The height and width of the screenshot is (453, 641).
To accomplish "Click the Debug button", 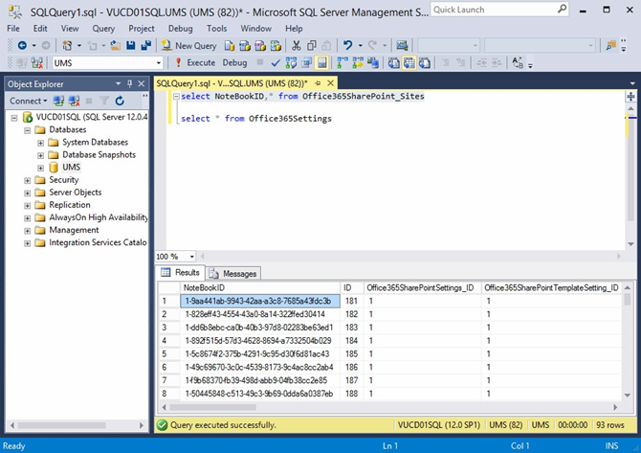I will [234, 62].
